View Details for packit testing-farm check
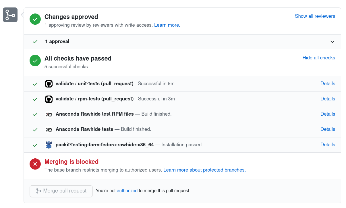The height and width of the screenshot is (208, 346). click(x=328, y=145)
